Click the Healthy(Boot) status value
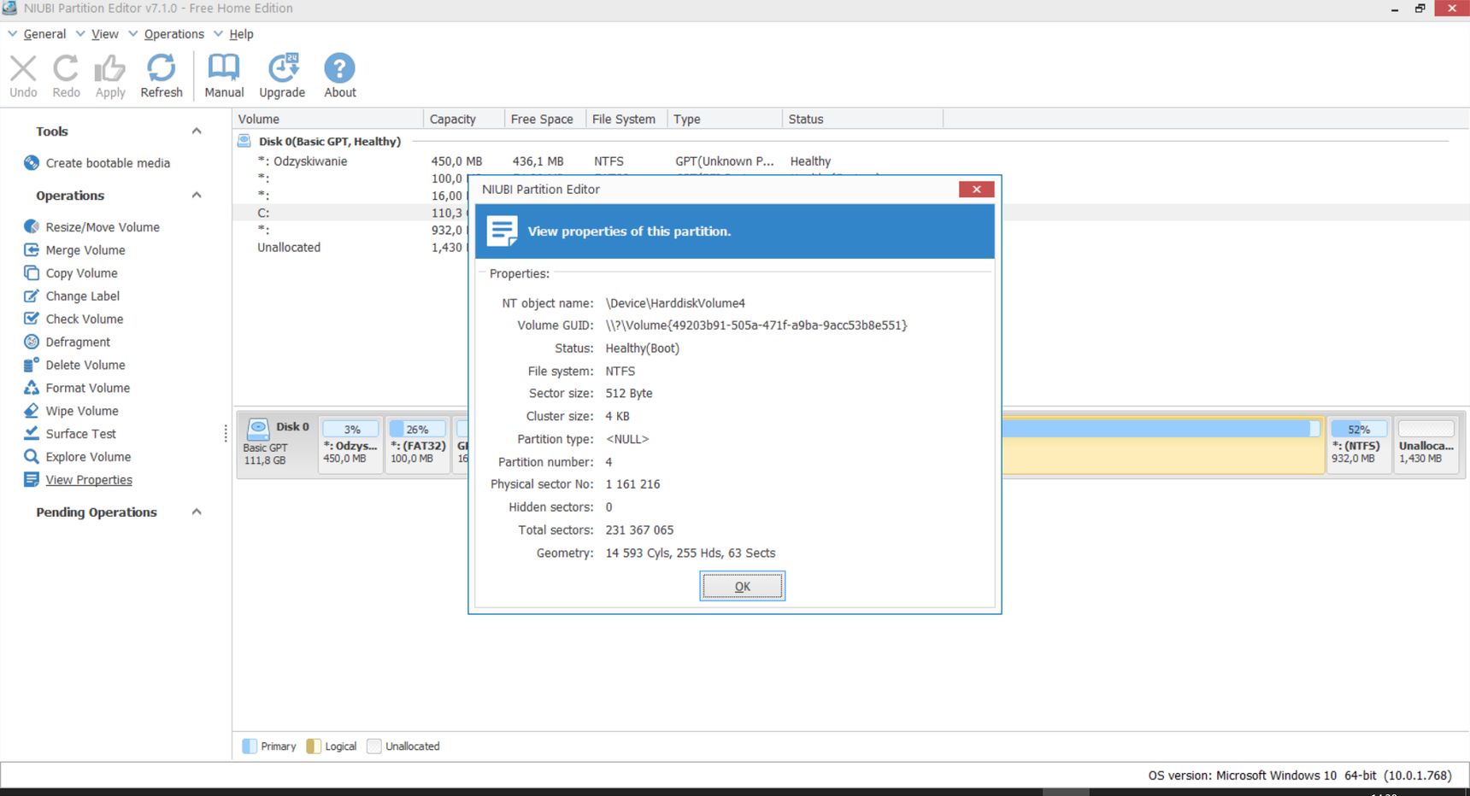The height and width of the screenshot is (796, 1470). (x=643, y=348)
